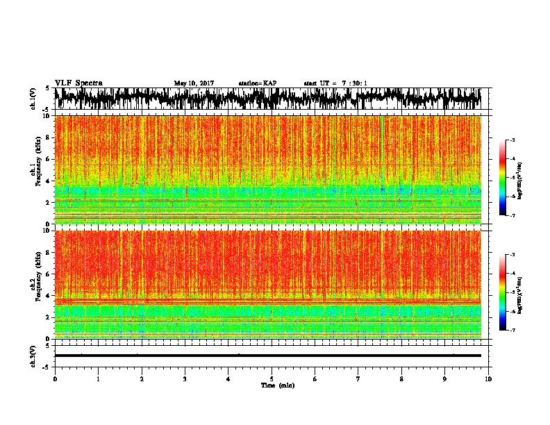Click the "station=KAP" header text
Viewport: 550px width, 425px height.
click(x=258, y=83)
